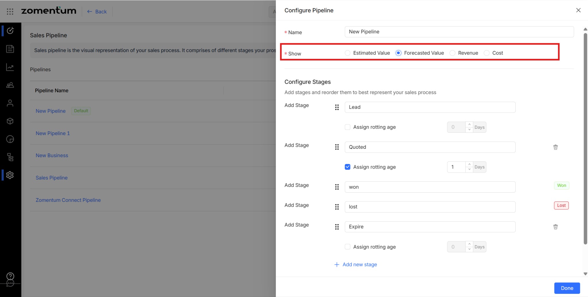Open the settings gear in sidebar
The width and height of the screenshot is (588, 297).
pos(10,175)
